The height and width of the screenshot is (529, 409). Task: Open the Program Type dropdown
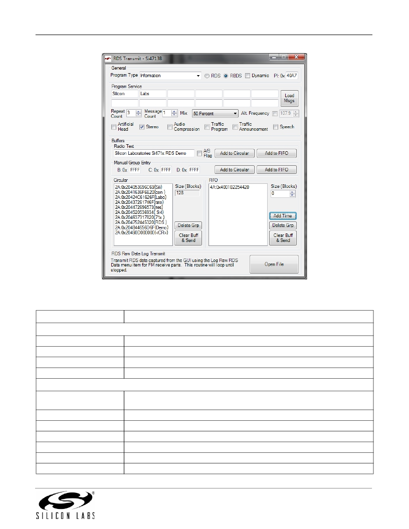click(x=170, y=76)
